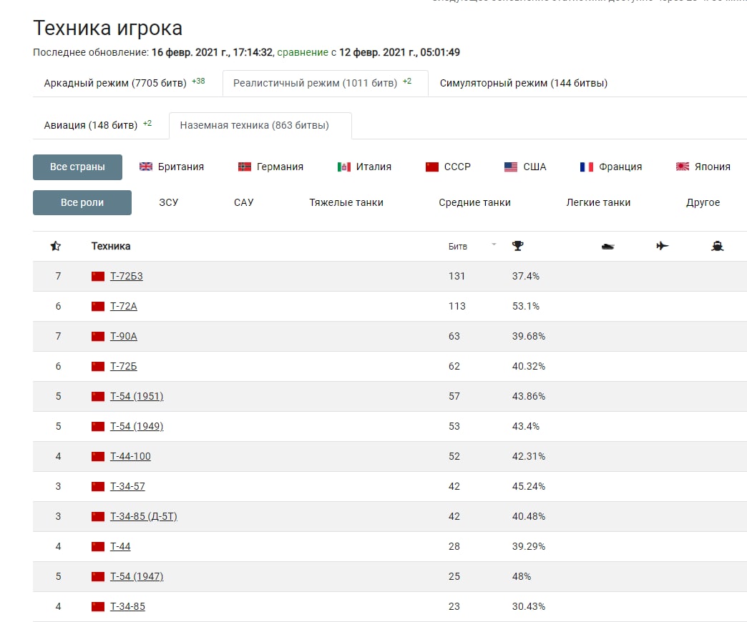Open the 'Авиация (148 битв)' tab
This screenshot has width=747, height=622.
(90, 125)
